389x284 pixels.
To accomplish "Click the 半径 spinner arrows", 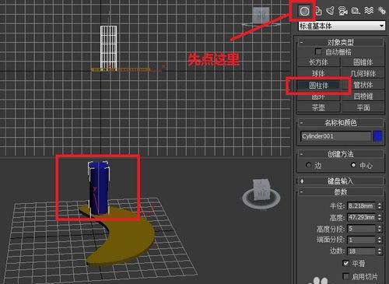I will [x=380, y=206].
